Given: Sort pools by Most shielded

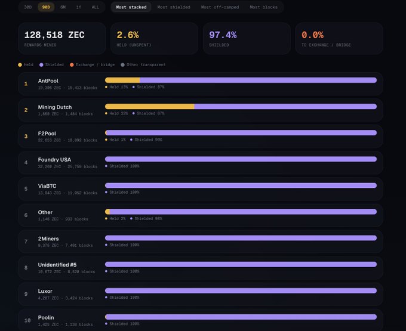Looking at the screenshot, I should coord(174,7).
